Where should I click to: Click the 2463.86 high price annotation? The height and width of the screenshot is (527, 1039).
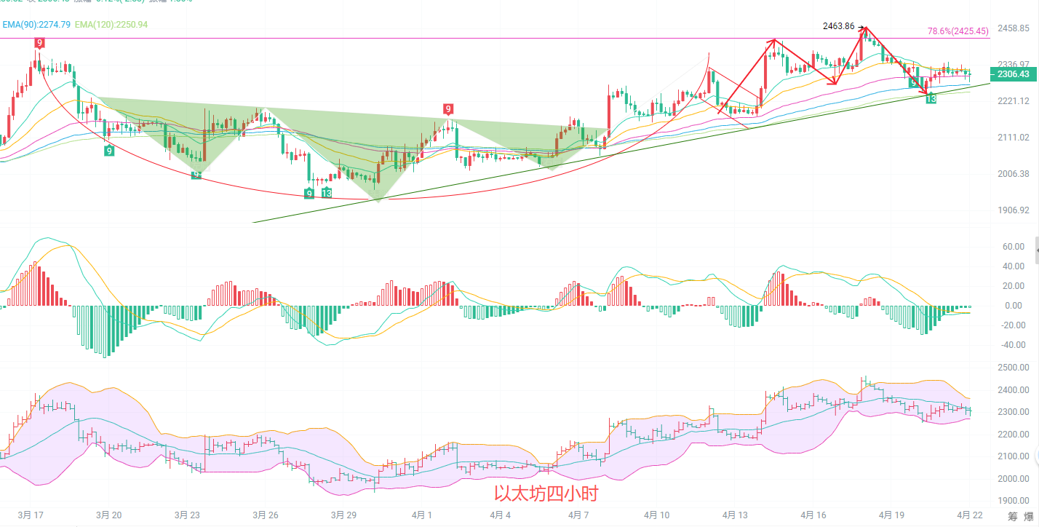point(839,26)
